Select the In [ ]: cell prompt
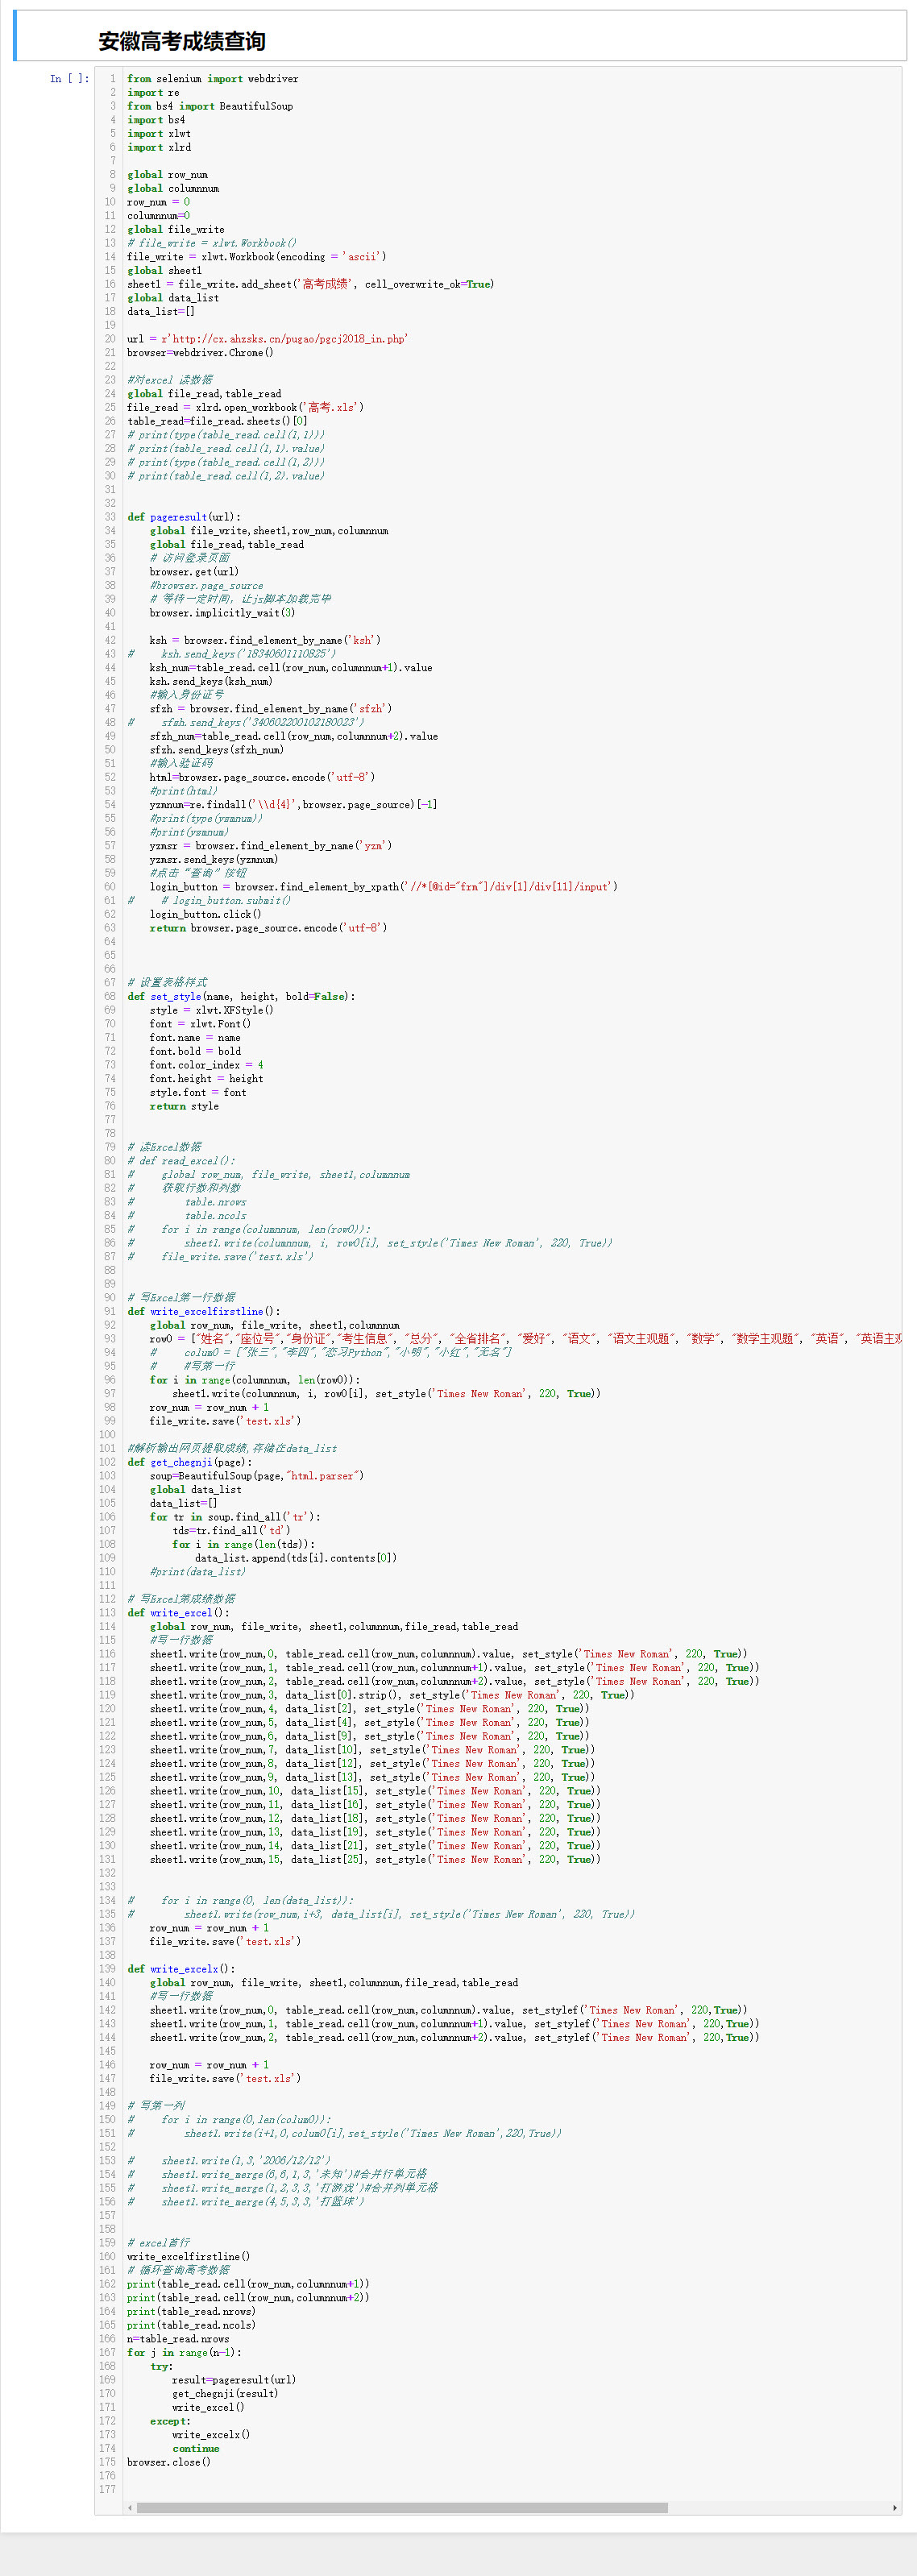917x2576 pixels. pyautogui.click(x=69, y=79)
